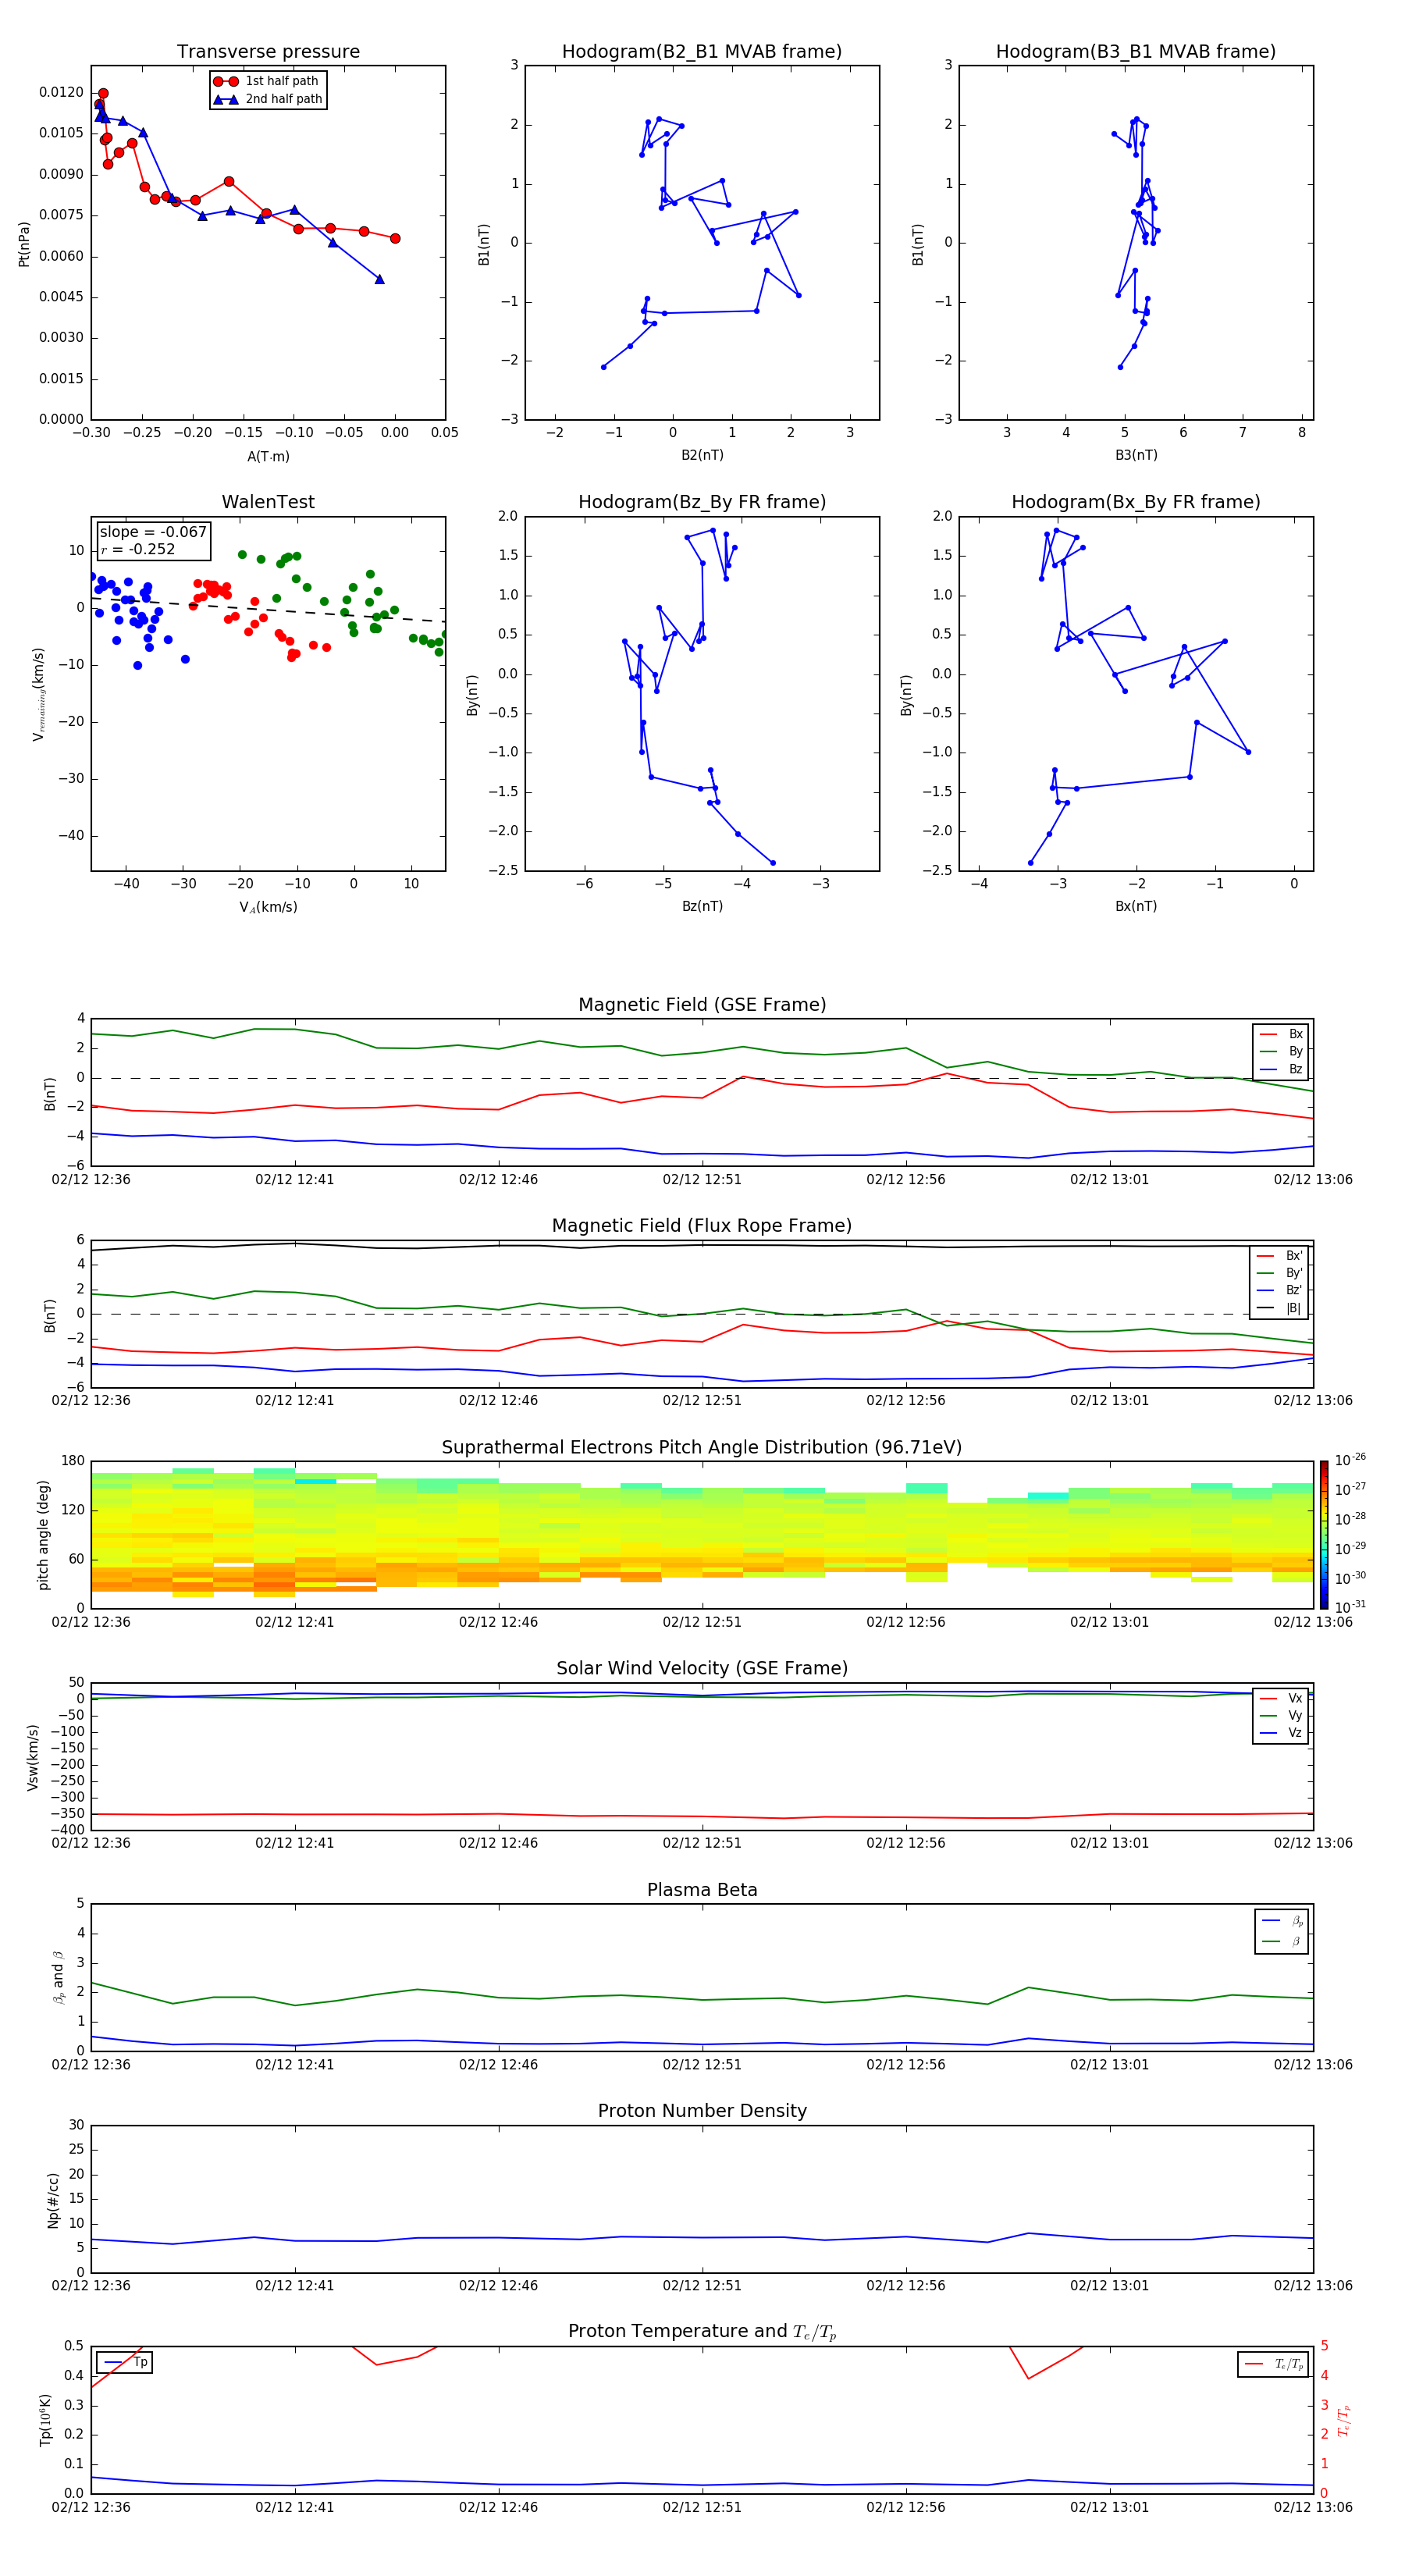The image size is (1405, 2576).
Task: Click '02/12 12:51' tick under GSE field plot
Action: point(702,1180)
